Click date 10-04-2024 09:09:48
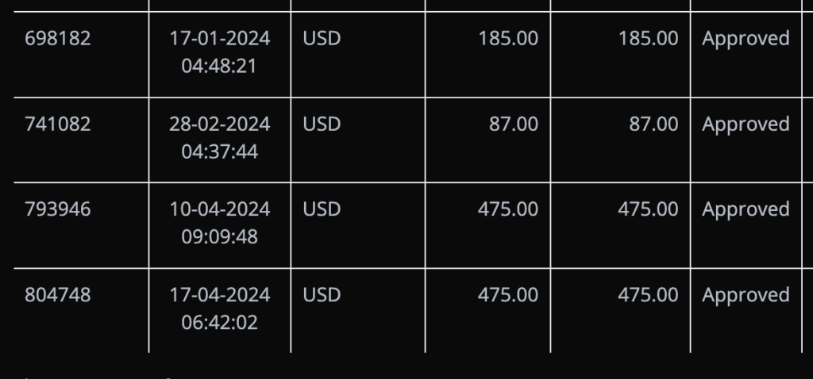 [x=220, y=223]
